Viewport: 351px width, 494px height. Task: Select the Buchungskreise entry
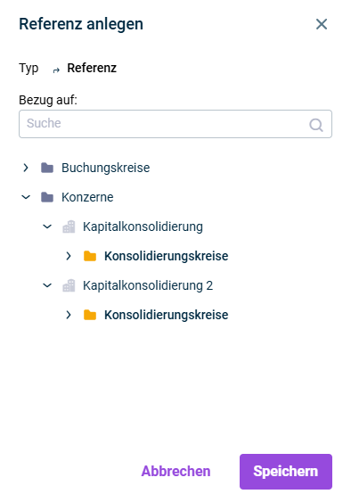point(105,168)
